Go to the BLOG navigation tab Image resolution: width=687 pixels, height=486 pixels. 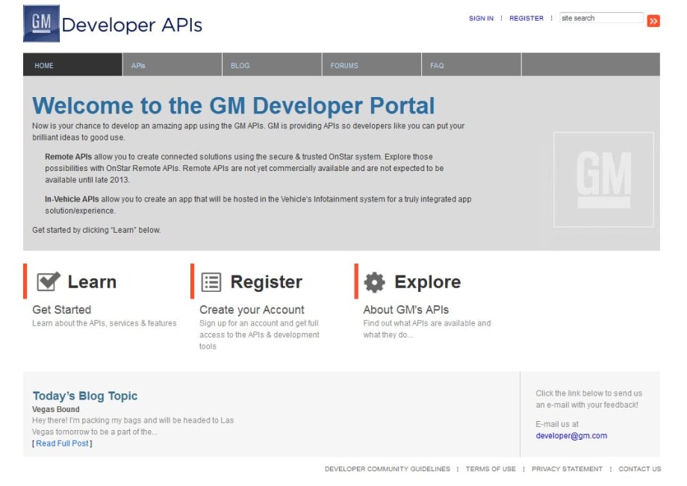point(272,65)
